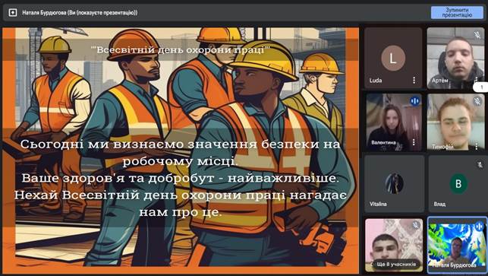Click muted microphone icon on Артем's tile
The image size is (488, 276).
[477, 35]
